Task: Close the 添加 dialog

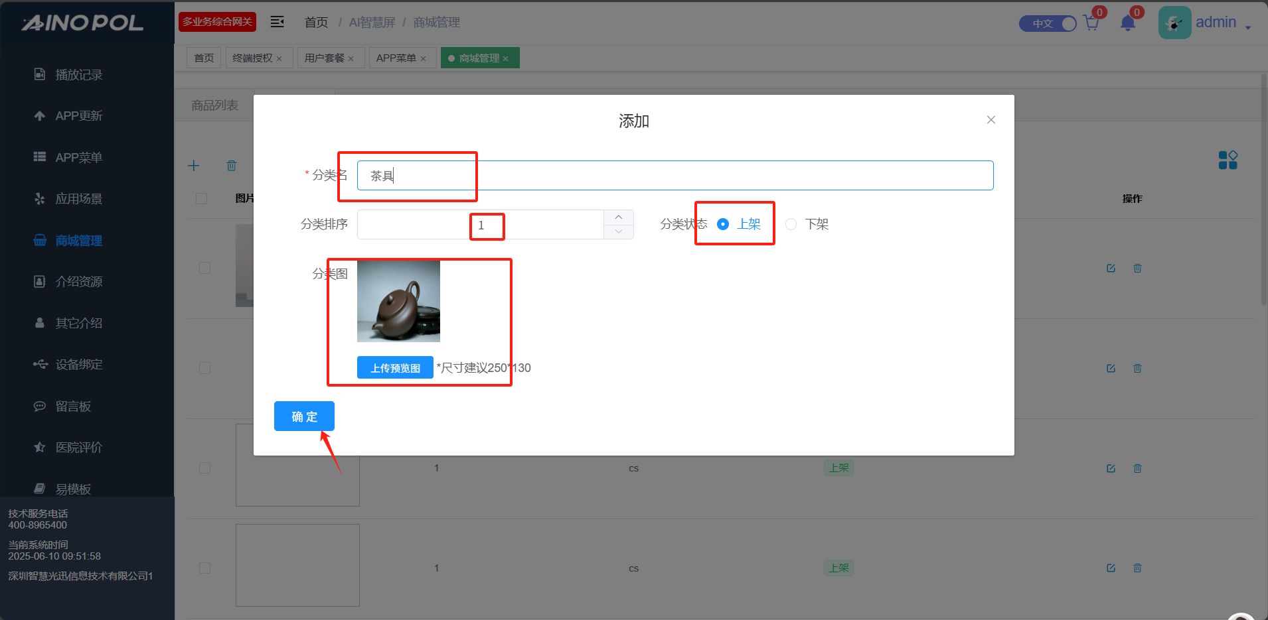Action: (991, 120)
